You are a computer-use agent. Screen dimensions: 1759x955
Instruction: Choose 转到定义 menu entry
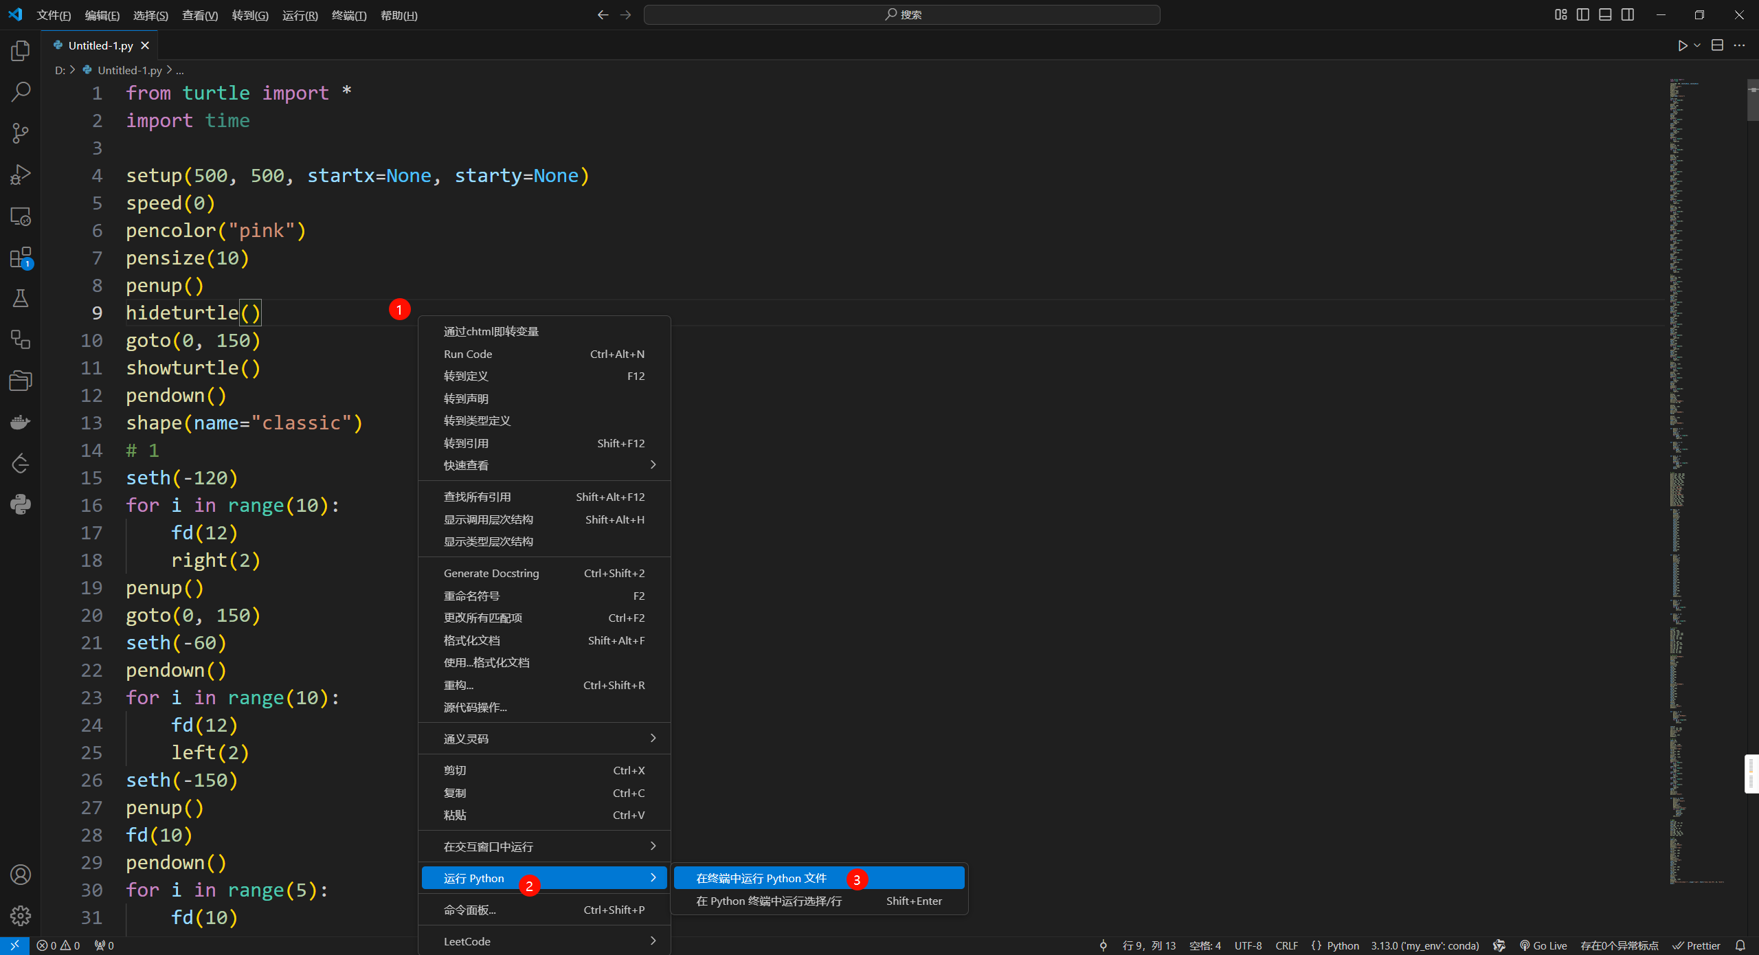pos(544,376)
